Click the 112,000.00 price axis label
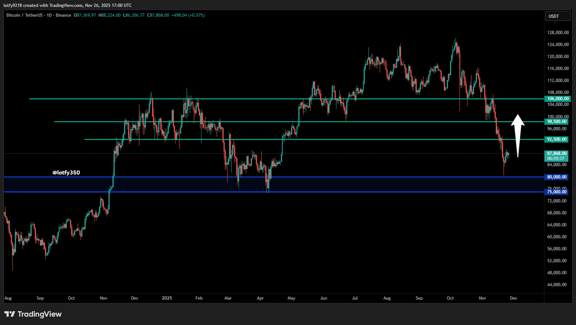The width and height of the screenshot is (576, 325). point(557,81)
